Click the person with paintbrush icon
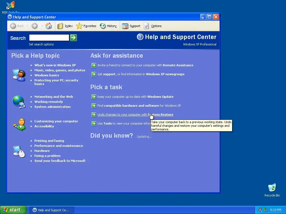The width and height of the screenshot is (286, 214). (x=19, y=125)
